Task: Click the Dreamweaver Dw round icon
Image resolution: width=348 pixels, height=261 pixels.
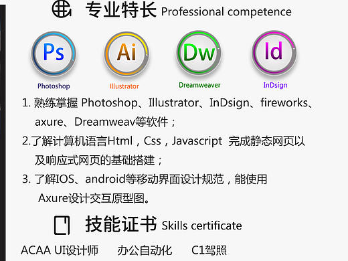Action: click(199, 53)
